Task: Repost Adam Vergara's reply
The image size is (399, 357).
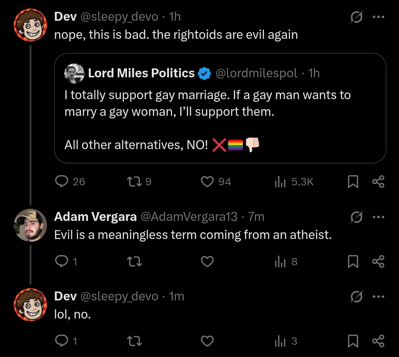Action: coord(135,262)
